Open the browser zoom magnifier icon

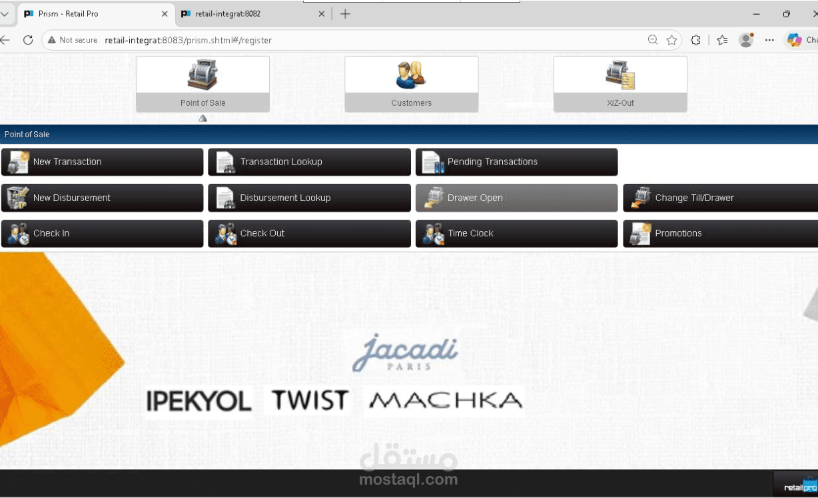[x=653, y=40]
